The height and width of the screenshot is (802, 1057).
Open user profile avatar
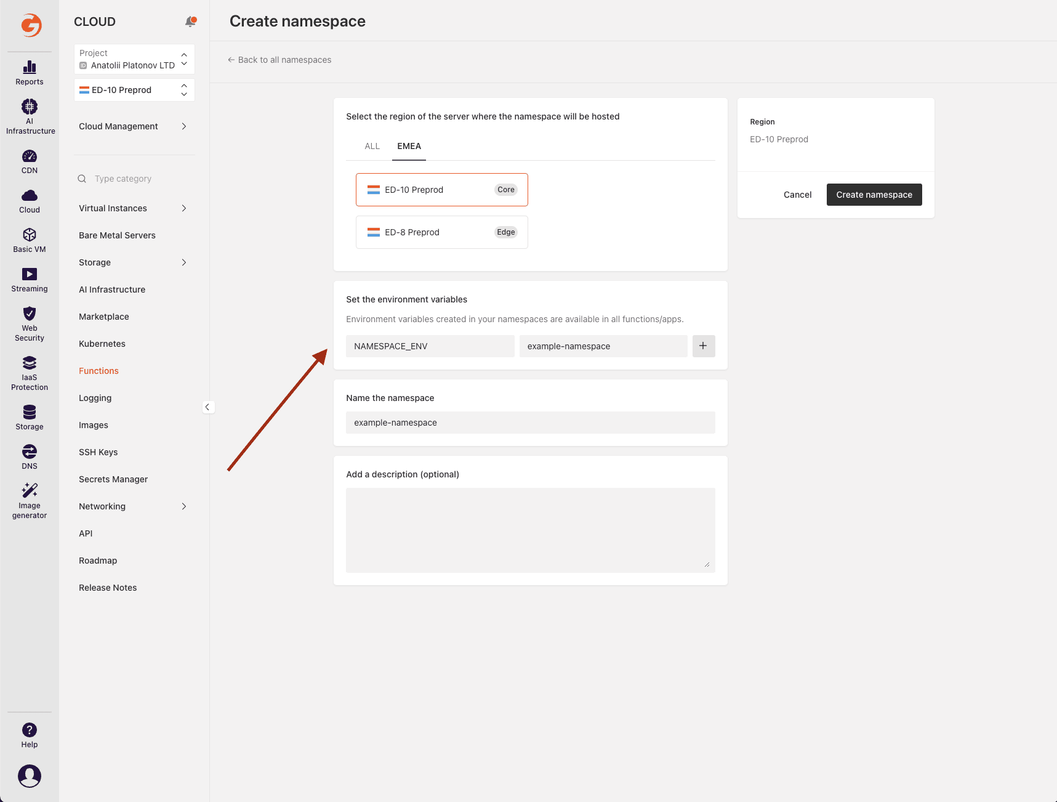click(30, 776)
